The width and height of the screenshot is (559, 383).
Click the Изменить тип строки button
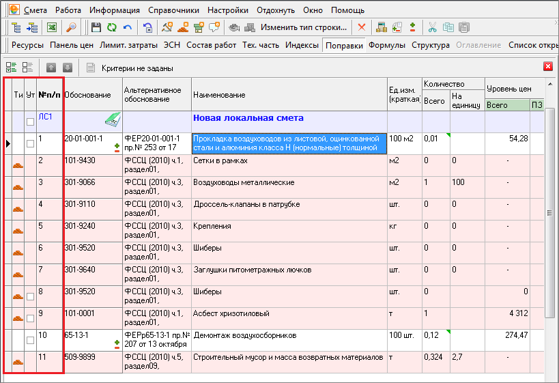[x=303, y=27]
